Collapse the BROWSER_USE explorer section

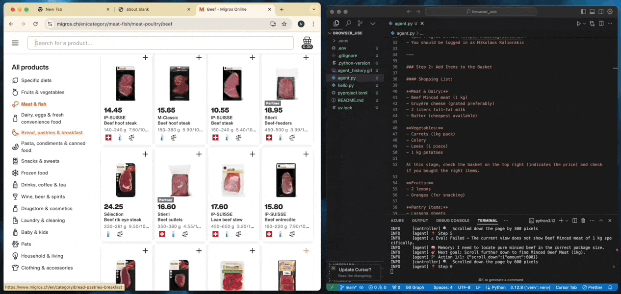click(347, 33)
